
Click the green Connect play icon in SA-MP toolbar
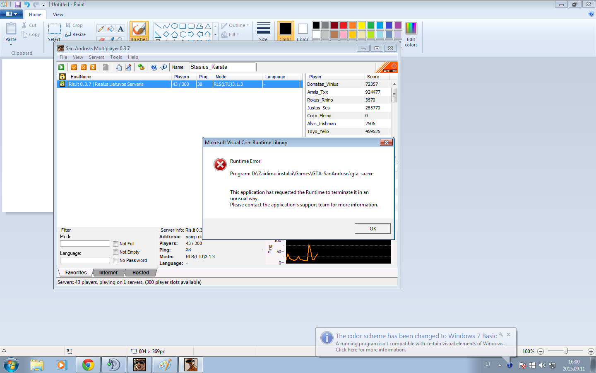point(61,67)
